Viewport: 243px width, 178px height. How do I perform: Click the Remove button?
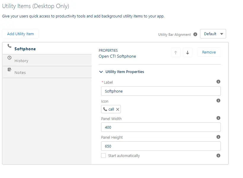point(209,52)
